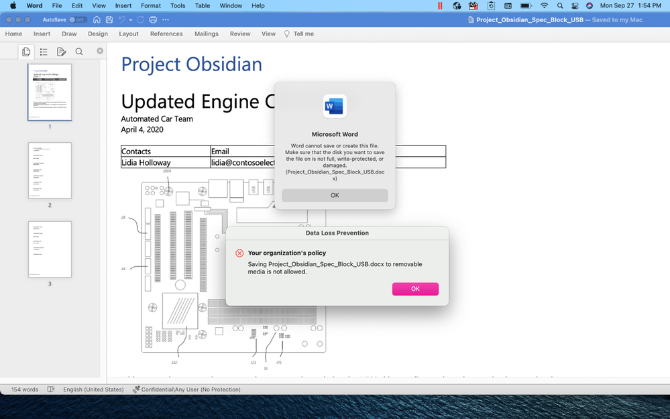Click the April 4, 2020 date text

(142, 129)
